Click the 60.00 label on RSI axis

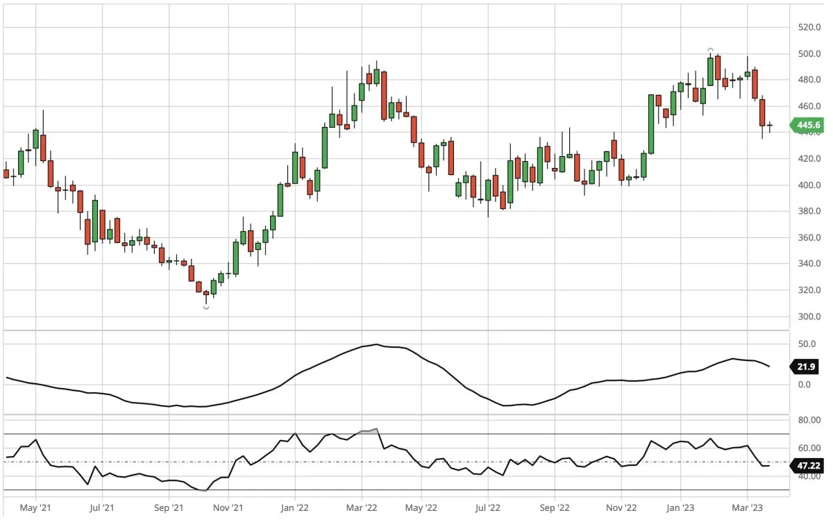(x=809, y=448)
